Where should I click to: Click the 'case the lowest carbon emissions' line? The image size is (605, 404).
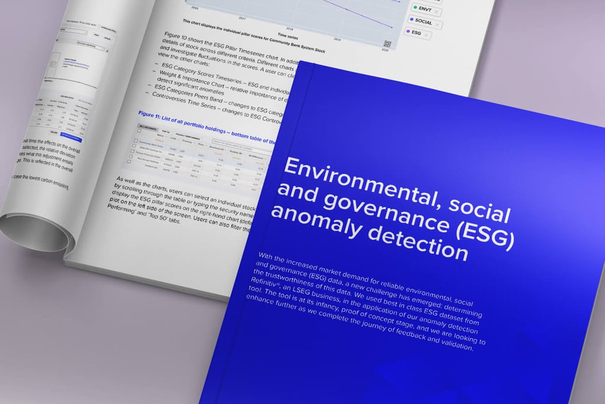coord(41,181)
